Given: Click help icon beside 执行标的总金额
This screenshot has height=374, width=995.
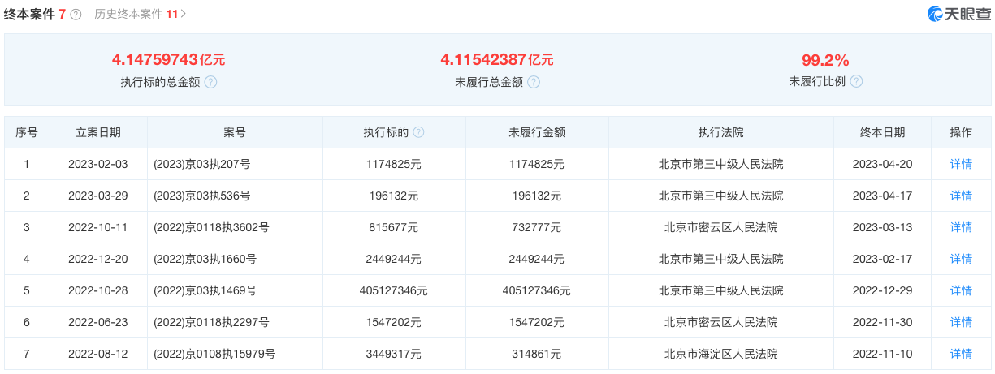Looking at the screenshot, I should (210, 82).
